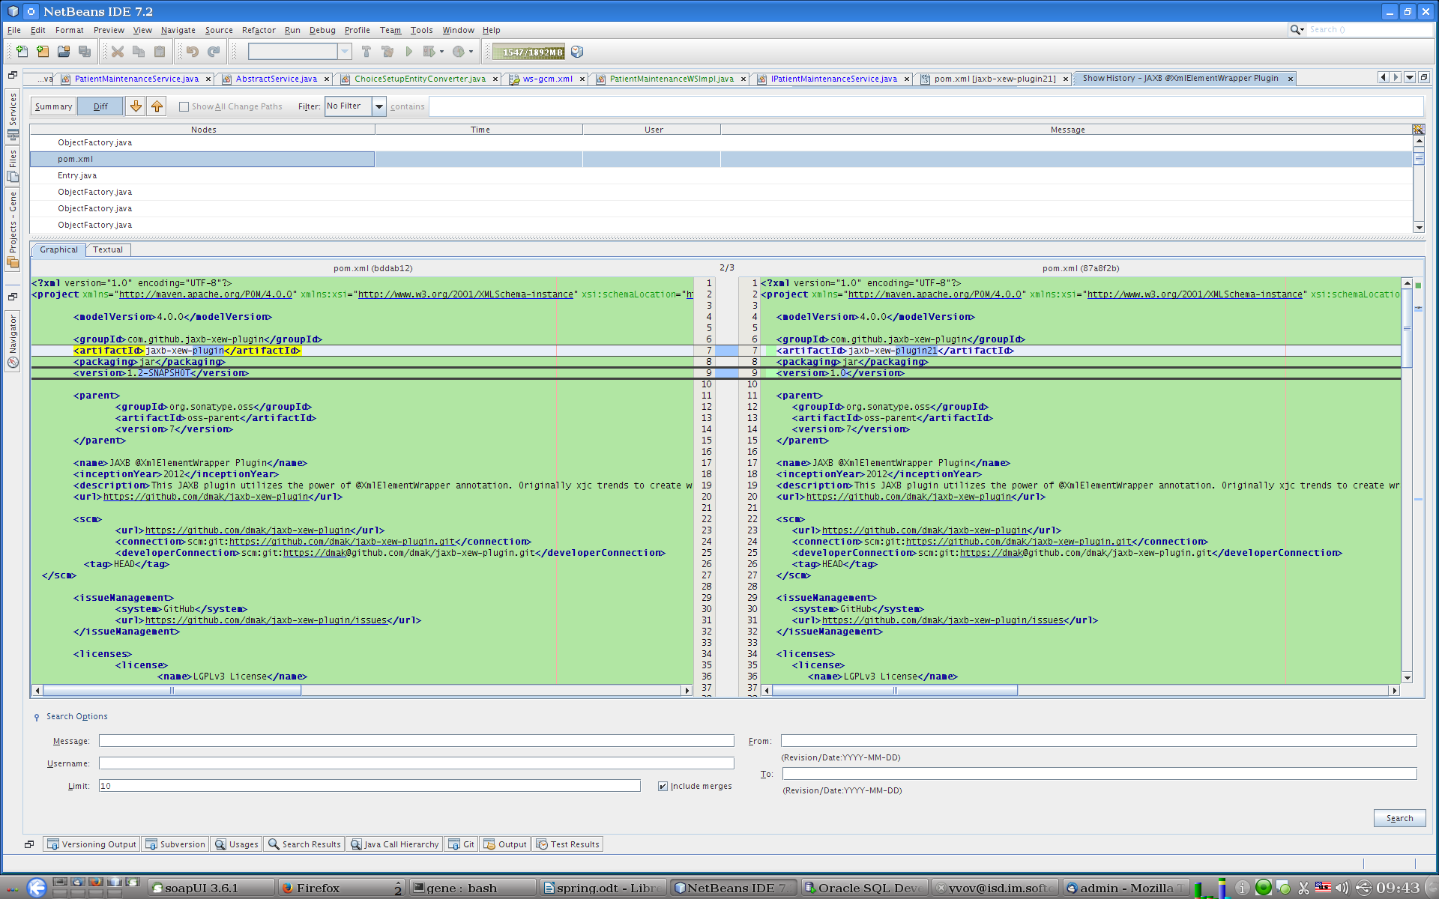Switch to soapUI 3.6.1 in the taskbar
The width and height of the screenshot is (1439, 899).
pos(211,888)
